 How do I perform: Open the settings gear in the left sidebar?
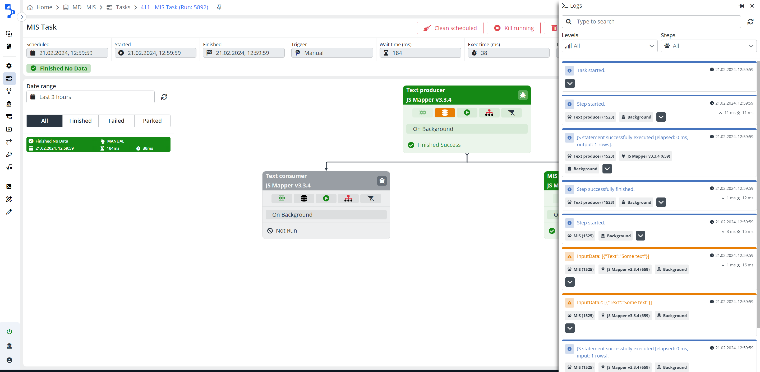pos(9,66)
